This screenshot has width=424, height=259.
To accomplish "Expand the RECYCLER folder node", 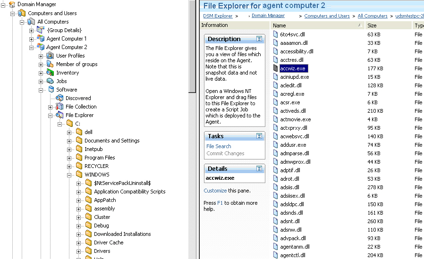I will [x=69, y=167].
